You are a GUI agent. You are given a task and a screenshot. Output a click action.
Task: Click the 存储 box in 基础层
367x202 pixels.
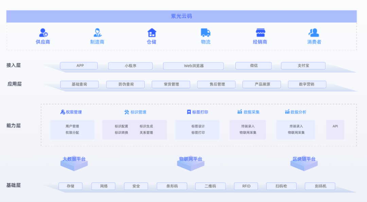click(70, 186)
